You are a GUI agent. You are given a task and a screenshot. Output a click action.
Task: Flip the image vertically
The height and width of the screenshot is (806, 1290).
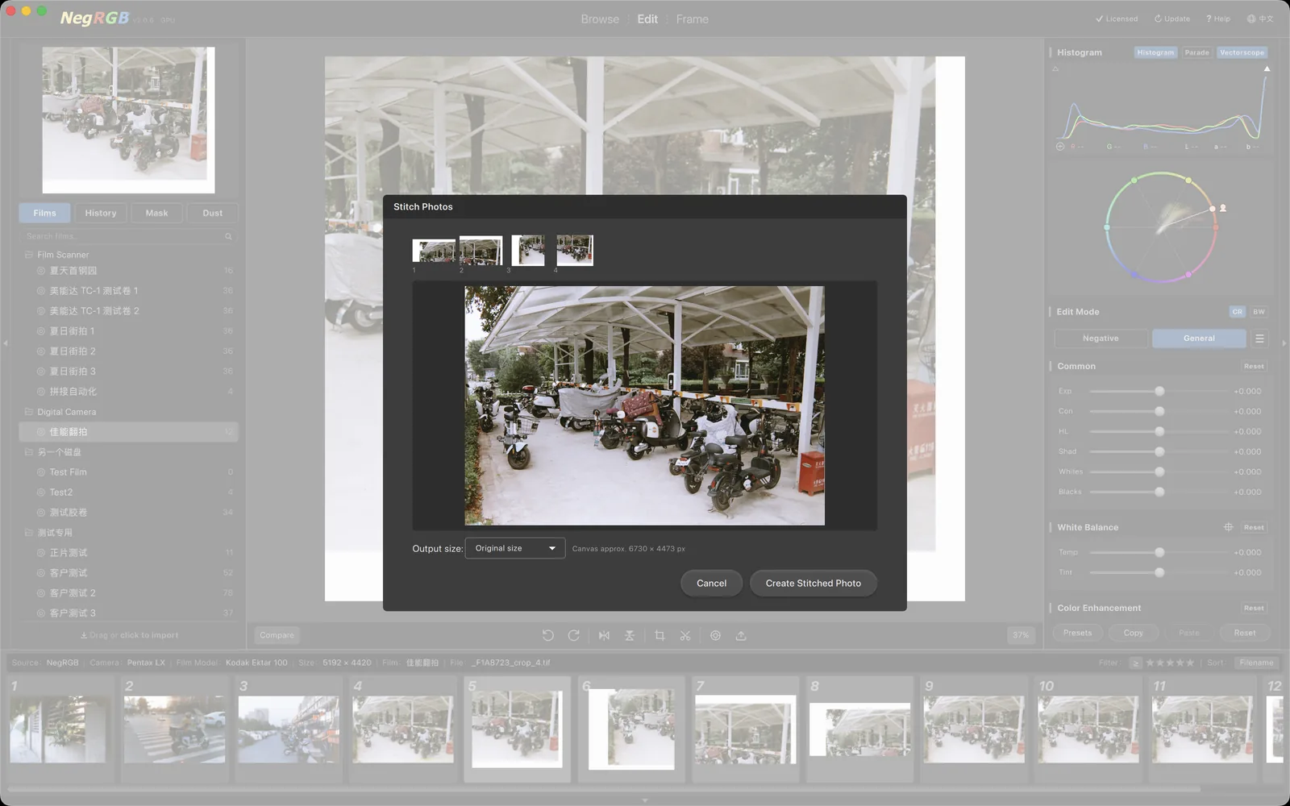[x=630, y=635]
